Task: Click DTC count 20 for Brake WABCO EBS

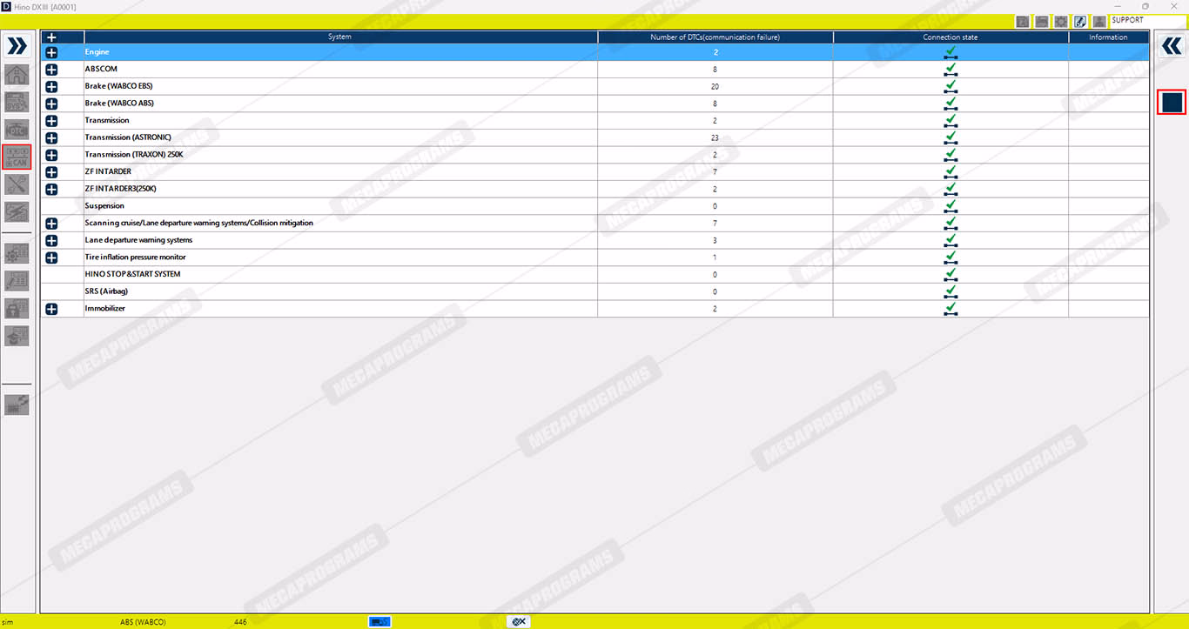Action: click(x=715, y=87)
